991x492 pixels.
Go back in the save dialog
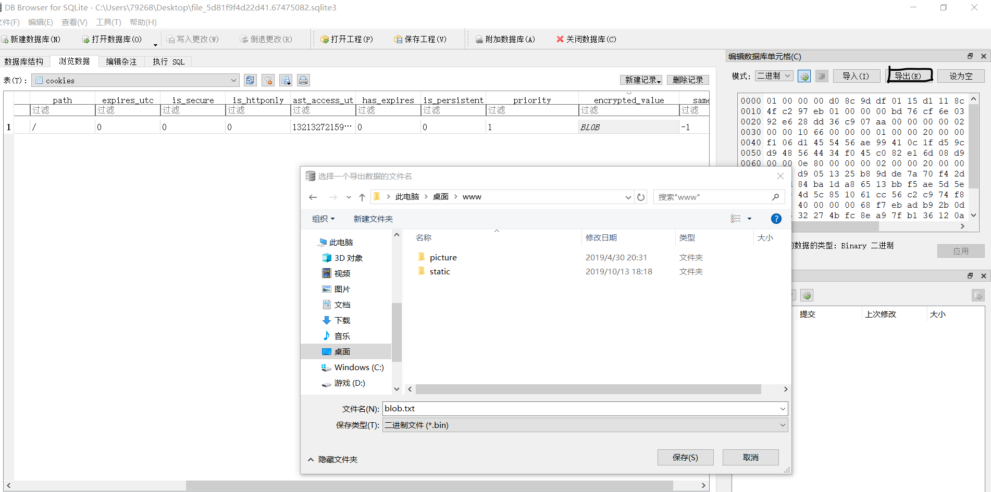[313, 197]
